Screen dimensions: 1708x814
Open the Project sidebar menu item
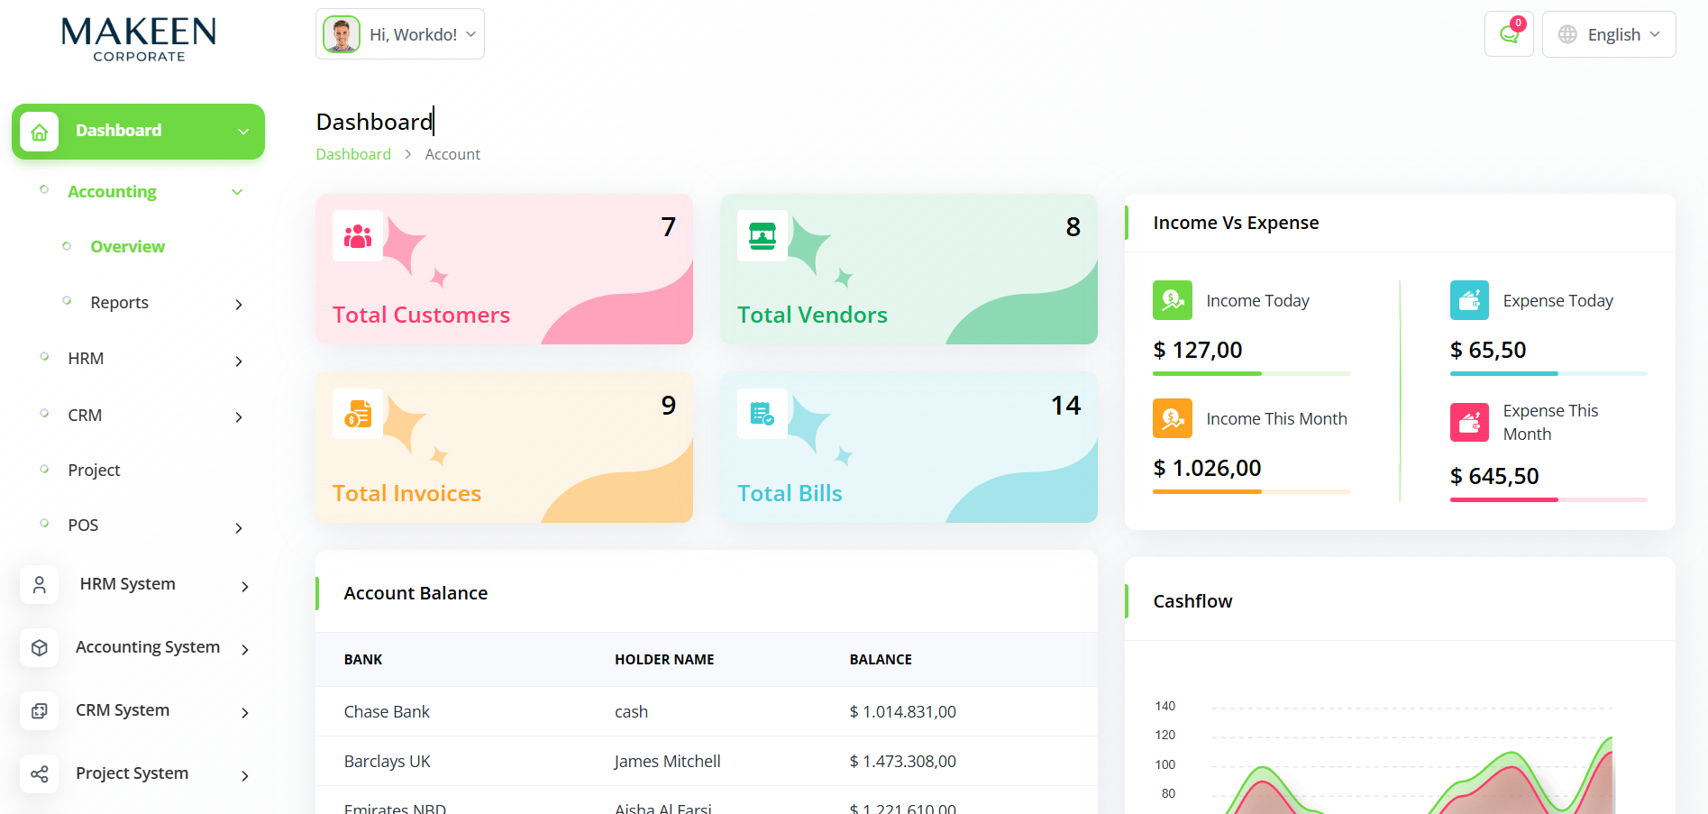94,471
